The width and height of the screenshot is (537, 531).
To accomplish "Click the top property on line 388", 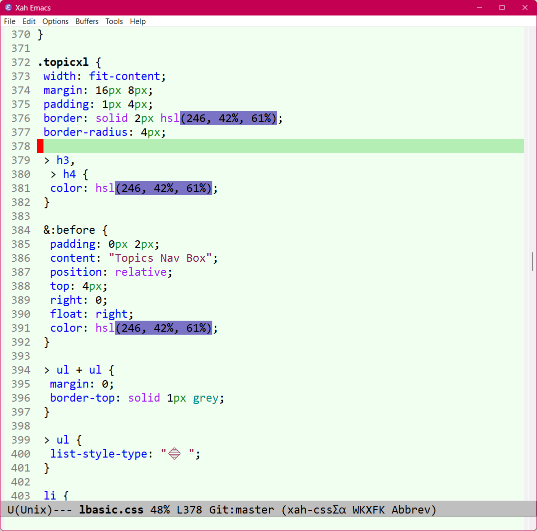I will (59, 286).
